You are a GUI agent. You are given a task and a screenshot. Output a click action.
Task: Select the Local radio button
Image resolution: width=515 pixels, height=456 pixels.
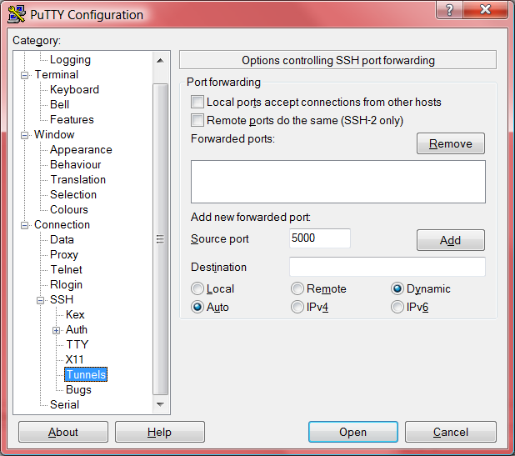[197, 288]
